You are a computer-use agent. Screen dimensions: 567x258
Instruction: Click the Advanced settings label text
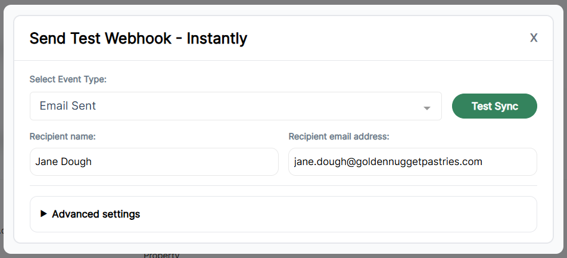(96, 214)
